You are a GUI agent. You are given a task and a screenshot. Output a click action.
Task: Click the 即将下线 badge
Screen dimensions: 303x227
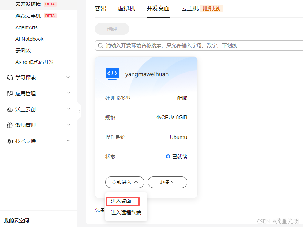[211, 9]
